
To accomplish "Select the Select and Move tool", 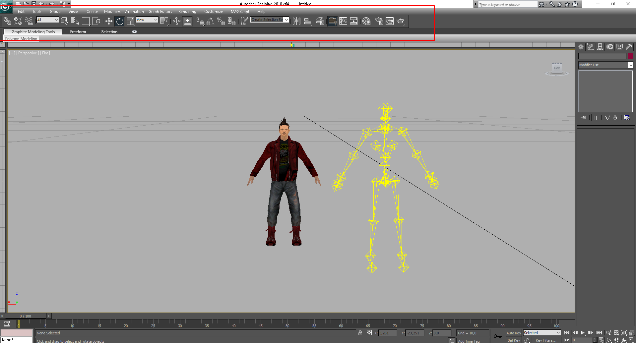I will [109, 21].
